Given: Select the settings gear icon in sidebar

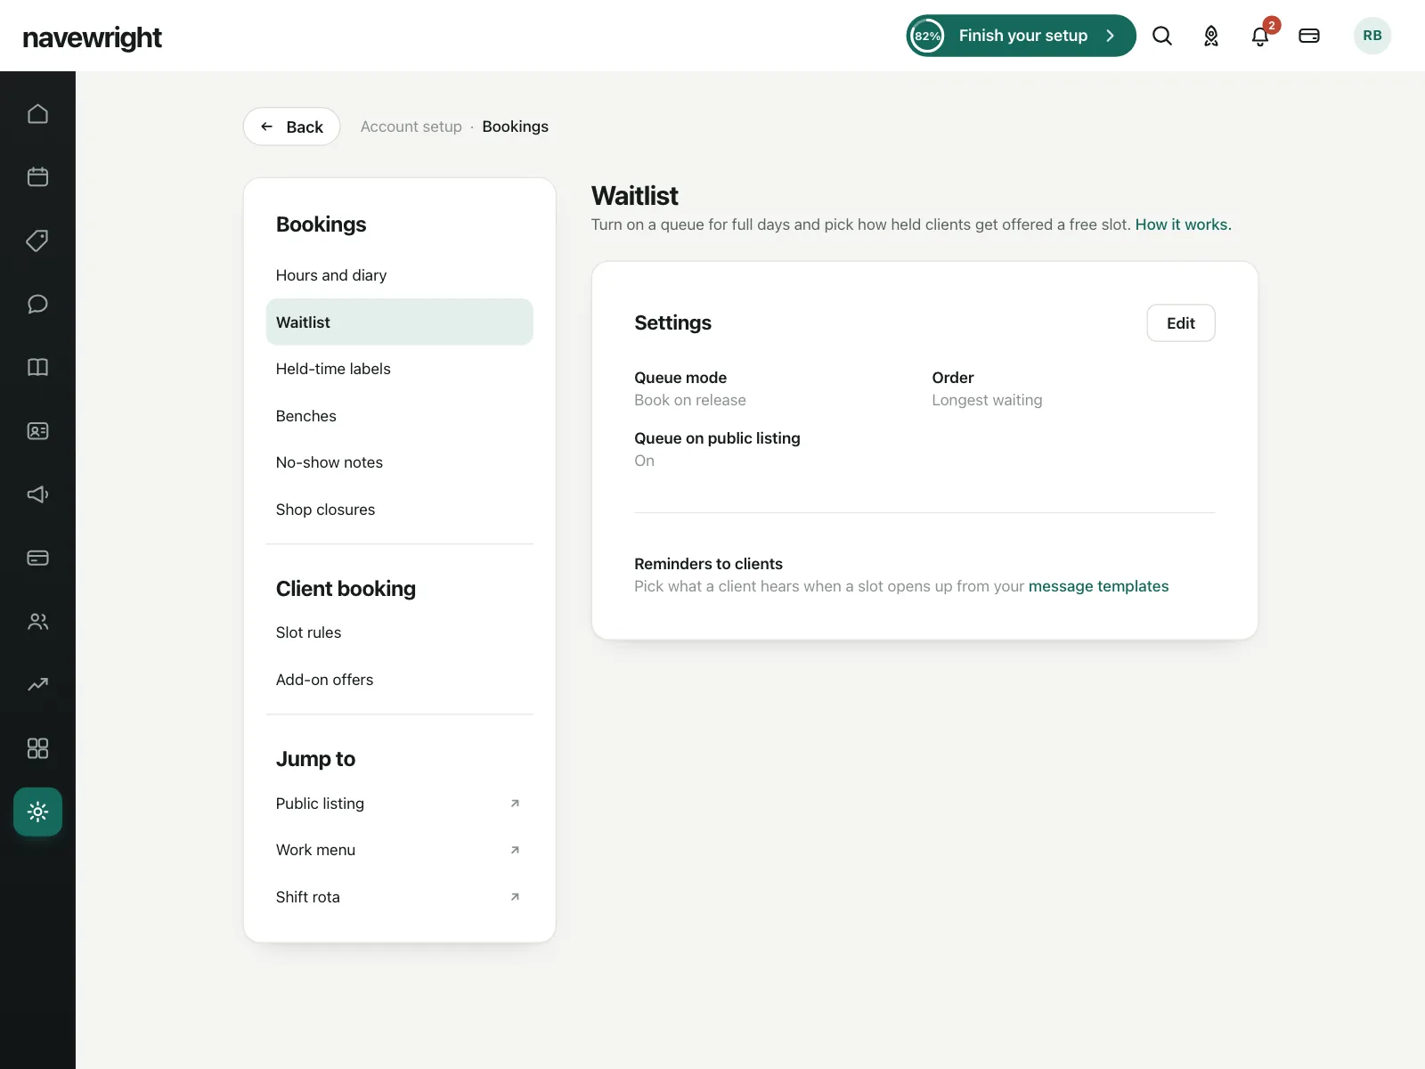Looking at the screenshot, I should 37,812.
